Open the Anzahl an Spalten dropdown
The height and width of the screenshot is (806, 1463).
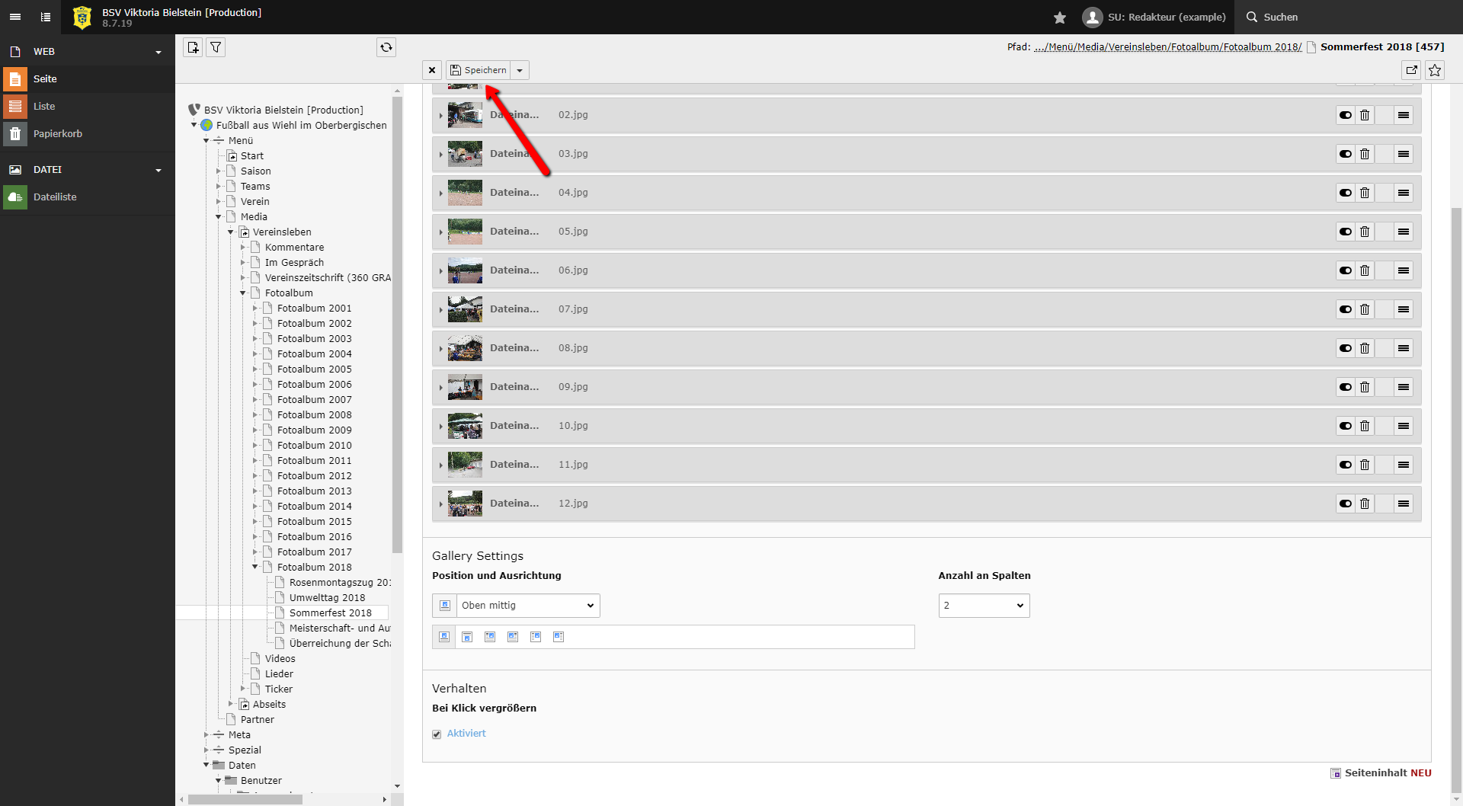pyautogui.click(x=984, y=606)
